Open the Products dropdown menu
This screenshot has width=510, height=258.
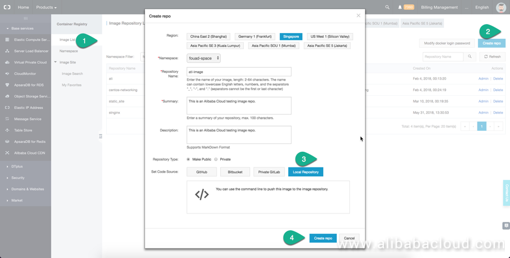pos(46,7)
